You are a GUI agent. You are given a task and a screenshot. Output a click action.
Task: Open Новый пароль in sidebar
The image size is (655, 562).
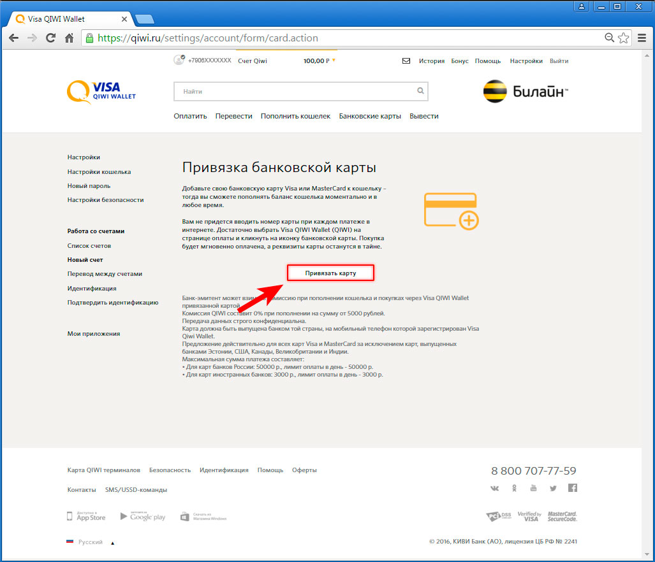pyautogui.click(x=89, y=185)
